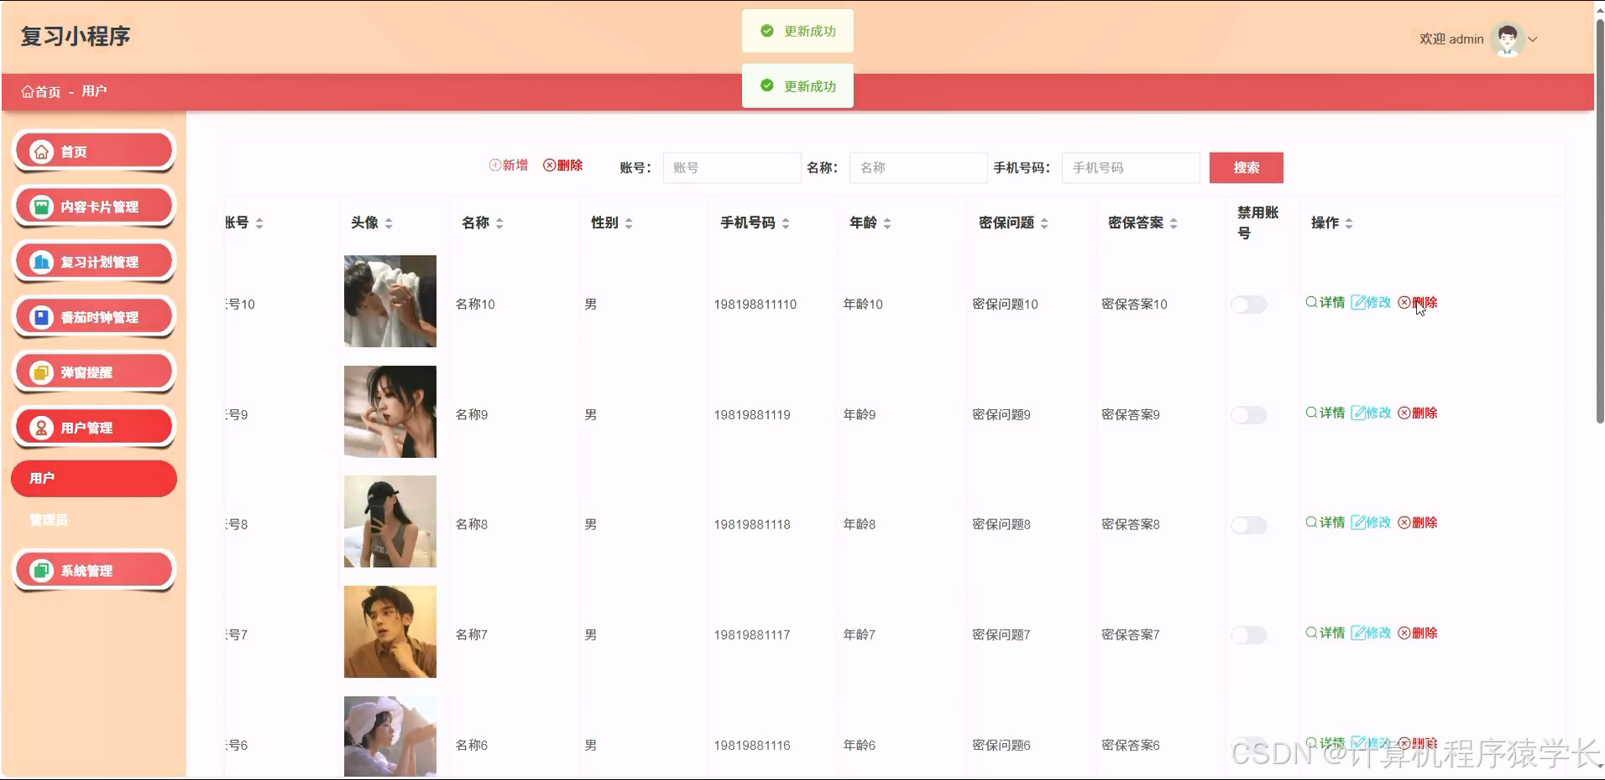
Task: Open 详情 for the 名称10 row
Action: [1325, 303]
